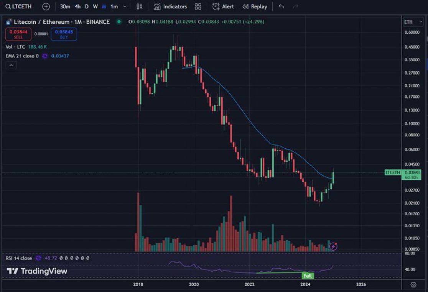Click the green market status dot
Screen dimensions: 428x292
point(119,21)
